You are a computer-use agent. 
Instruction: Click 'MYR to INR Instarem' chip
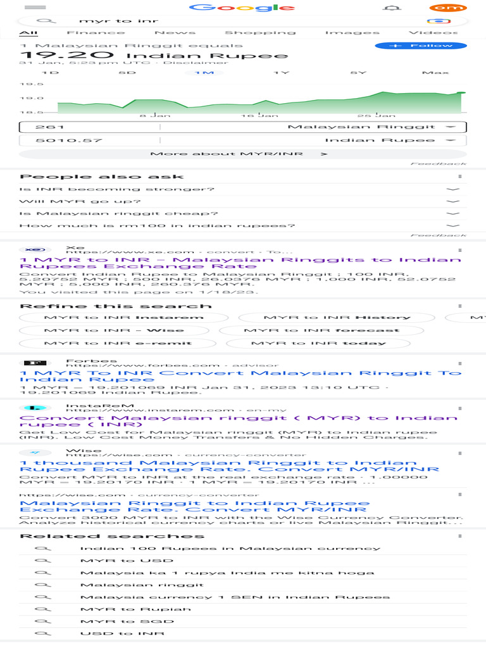pos(123,318)
